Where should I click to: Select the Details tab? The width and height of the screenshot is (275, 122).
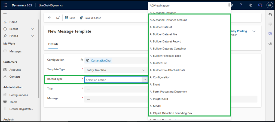(x=53, y=44)
